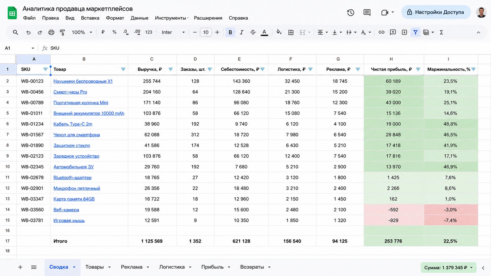This screenshot has height=276, width=491.
Task: Open the vertical align dropdown
Action: pyautogui.click(x=337, y=32)
